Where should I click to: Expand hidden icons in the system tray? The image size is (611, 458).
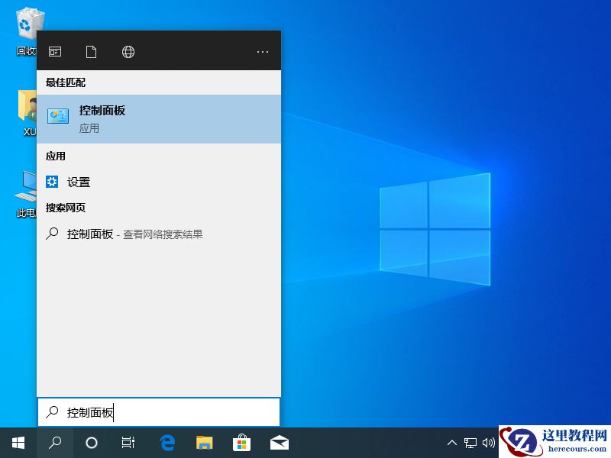tap(452, 443)
